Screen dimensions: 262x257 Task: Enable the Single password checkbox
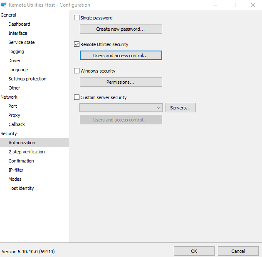tap(77, 18)
